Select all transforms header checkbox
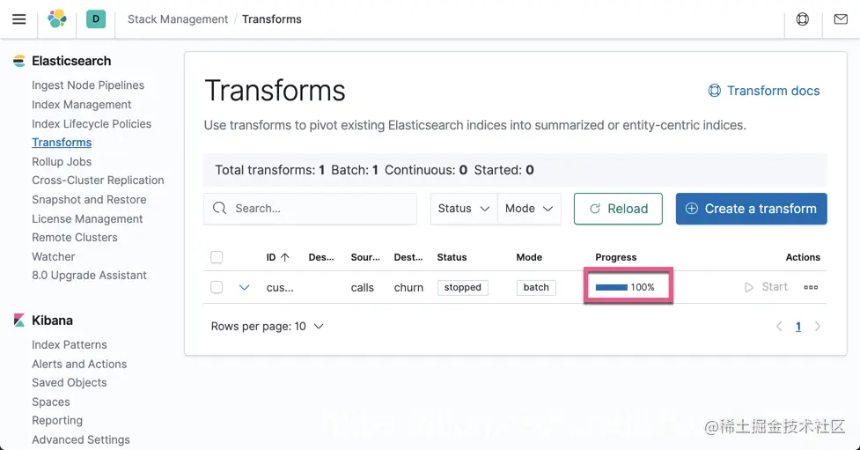This screenshot has width=860, height=450. coord(217,257)
